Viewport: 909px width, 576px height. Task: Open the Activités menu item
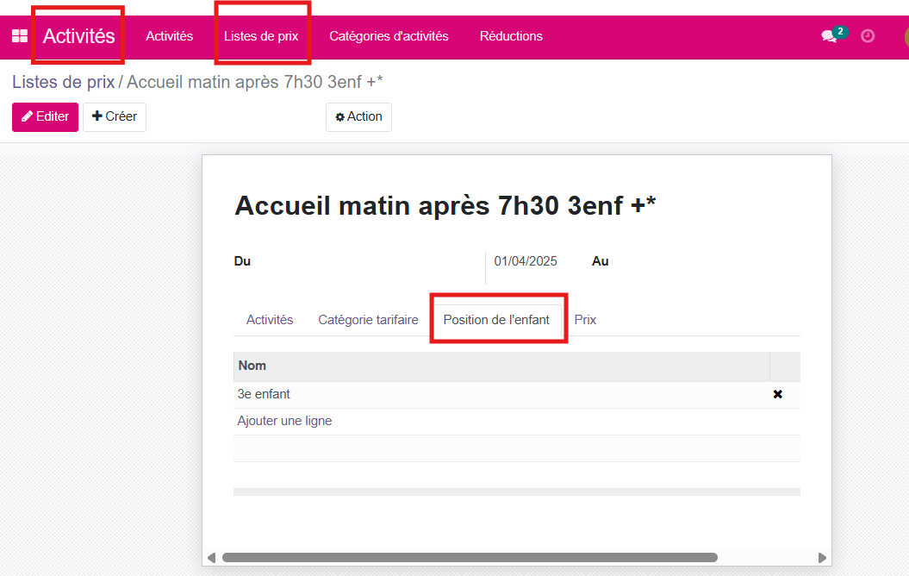[169, 36]
